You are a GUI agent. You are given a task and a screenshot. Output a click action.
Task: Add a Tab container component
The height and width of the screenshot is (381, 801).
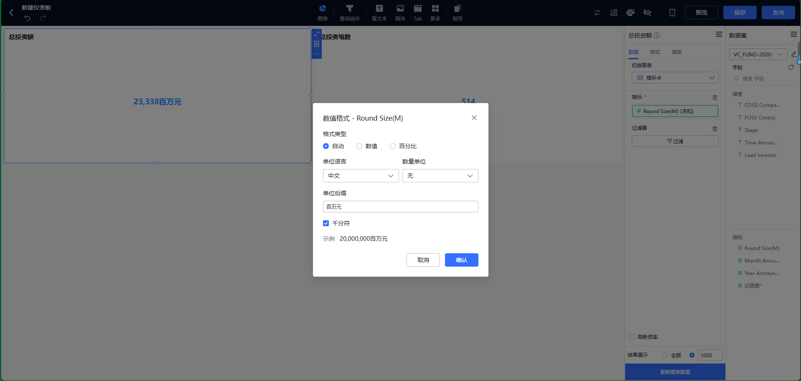[x=417, y=13]
